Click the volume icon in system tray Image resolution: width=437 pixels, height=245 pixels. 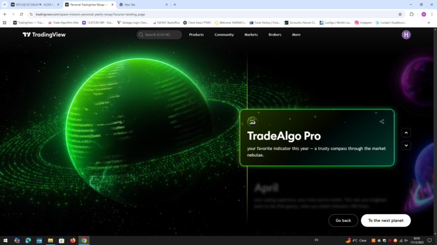point(406,241)
